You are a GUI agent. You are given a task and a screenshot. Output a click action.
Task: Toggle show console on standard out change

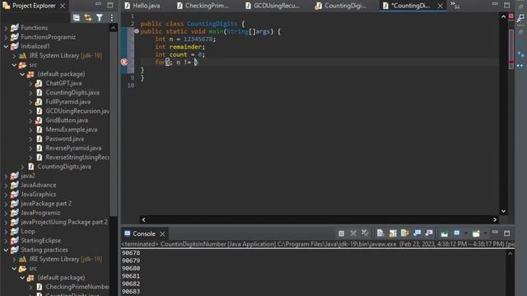pyautogui.click(x=417, y=233)
